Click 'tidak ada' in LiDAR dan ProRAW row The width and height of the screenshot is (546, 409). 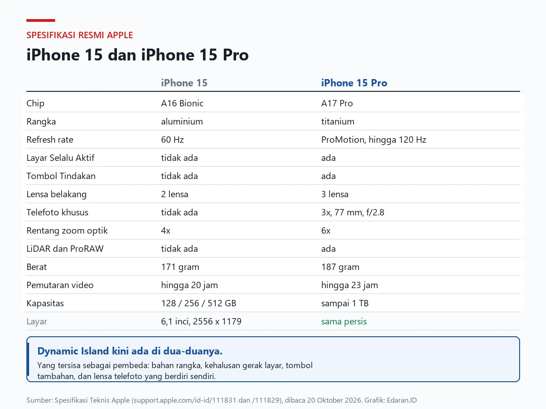pos(179,249)
